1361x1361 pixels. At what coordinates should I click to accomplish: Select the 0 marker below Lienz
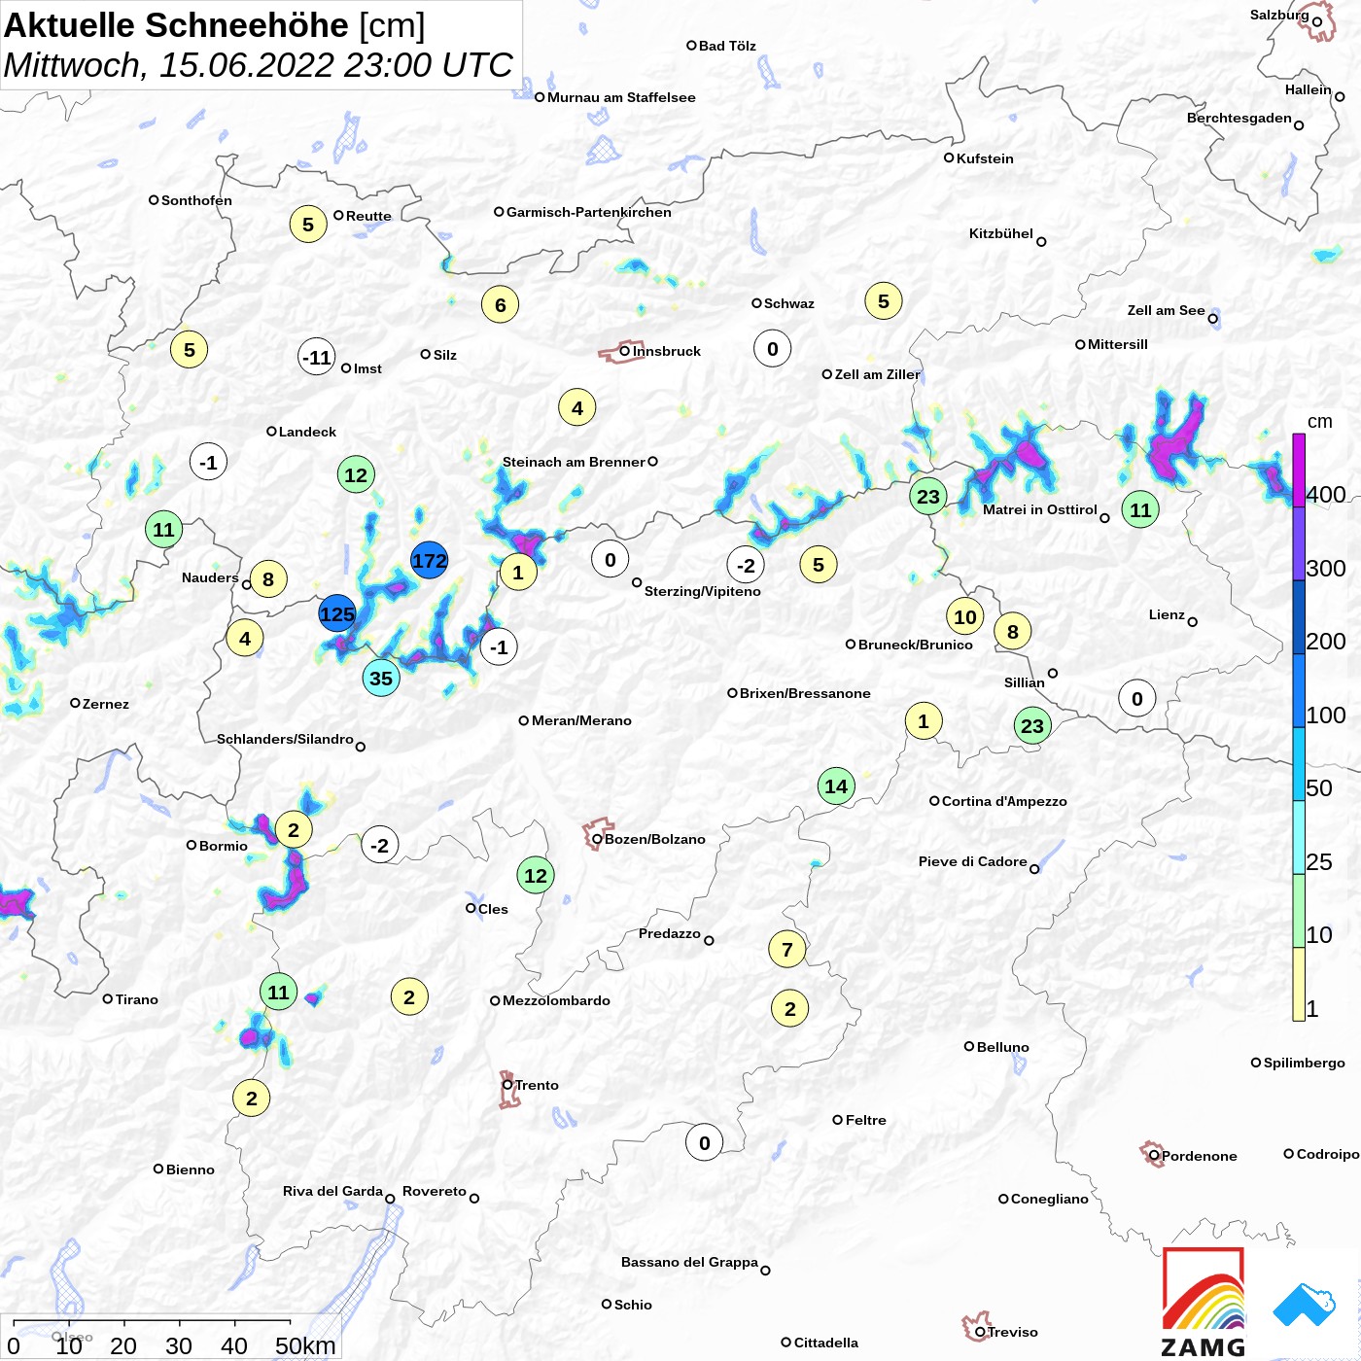coord(1137,699)
